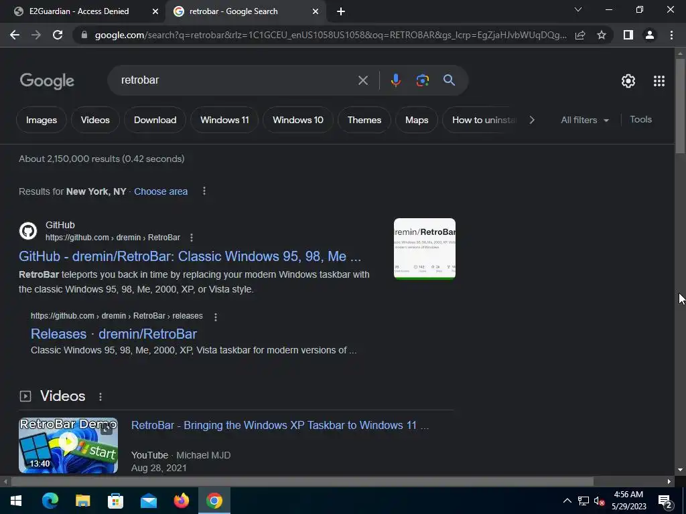Switch to Maps results
This screenshot has width=686, height=514.
[417, 120]
